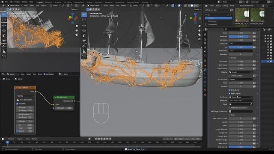Select the Measure tool in the main viewport
The width and height of the screenshot is (274, 154).
(84, 51)
